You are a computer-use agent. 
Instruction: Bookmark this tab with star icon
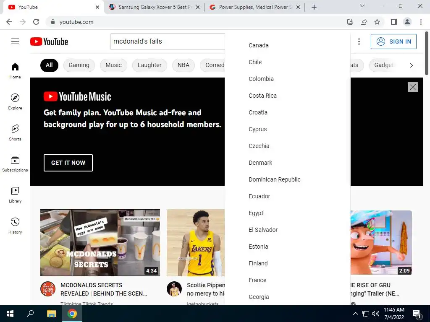[x=377, y=22]
